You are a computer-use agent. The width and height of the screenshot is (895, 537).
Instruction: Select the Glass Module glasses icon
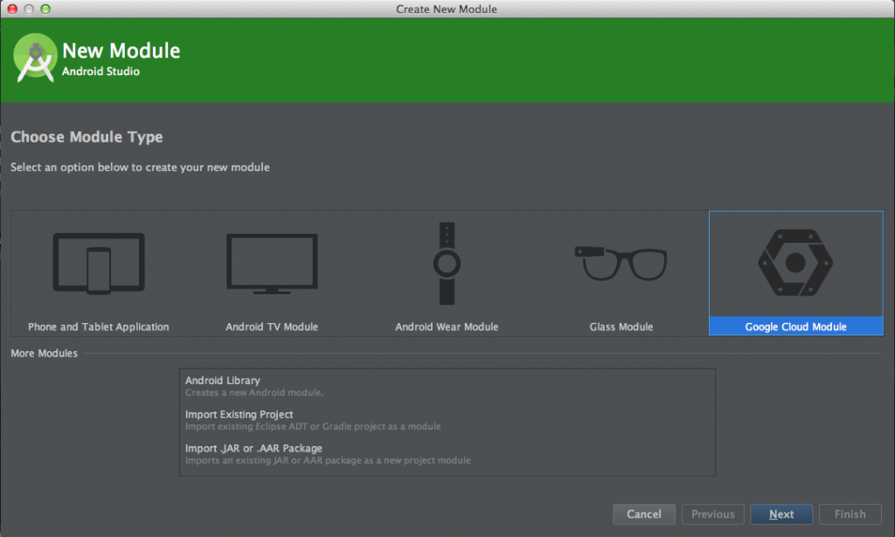coord(621,263)
